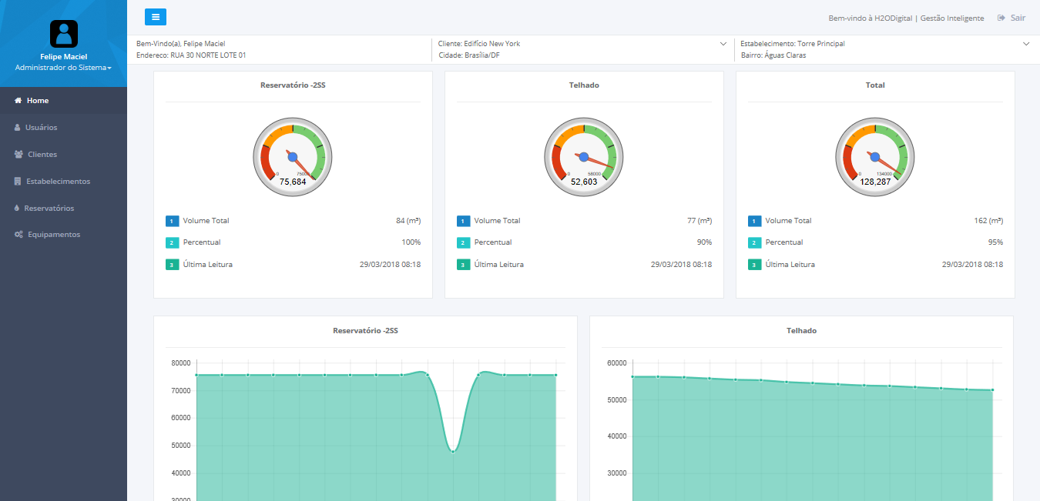The image size is (1040, 501).
Task: Click the 75,684 gauge reading
Action: click(293, 182)
